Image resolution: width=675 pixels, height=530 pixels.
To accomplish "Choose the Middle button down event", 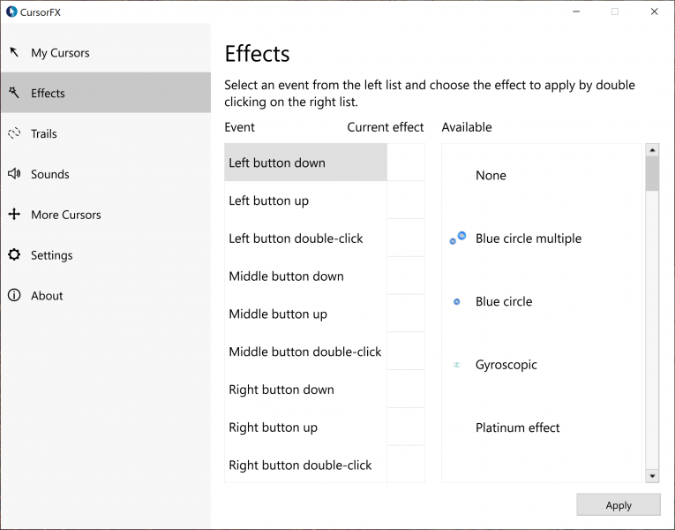I will pyautogui.click(x=286, y=276).
